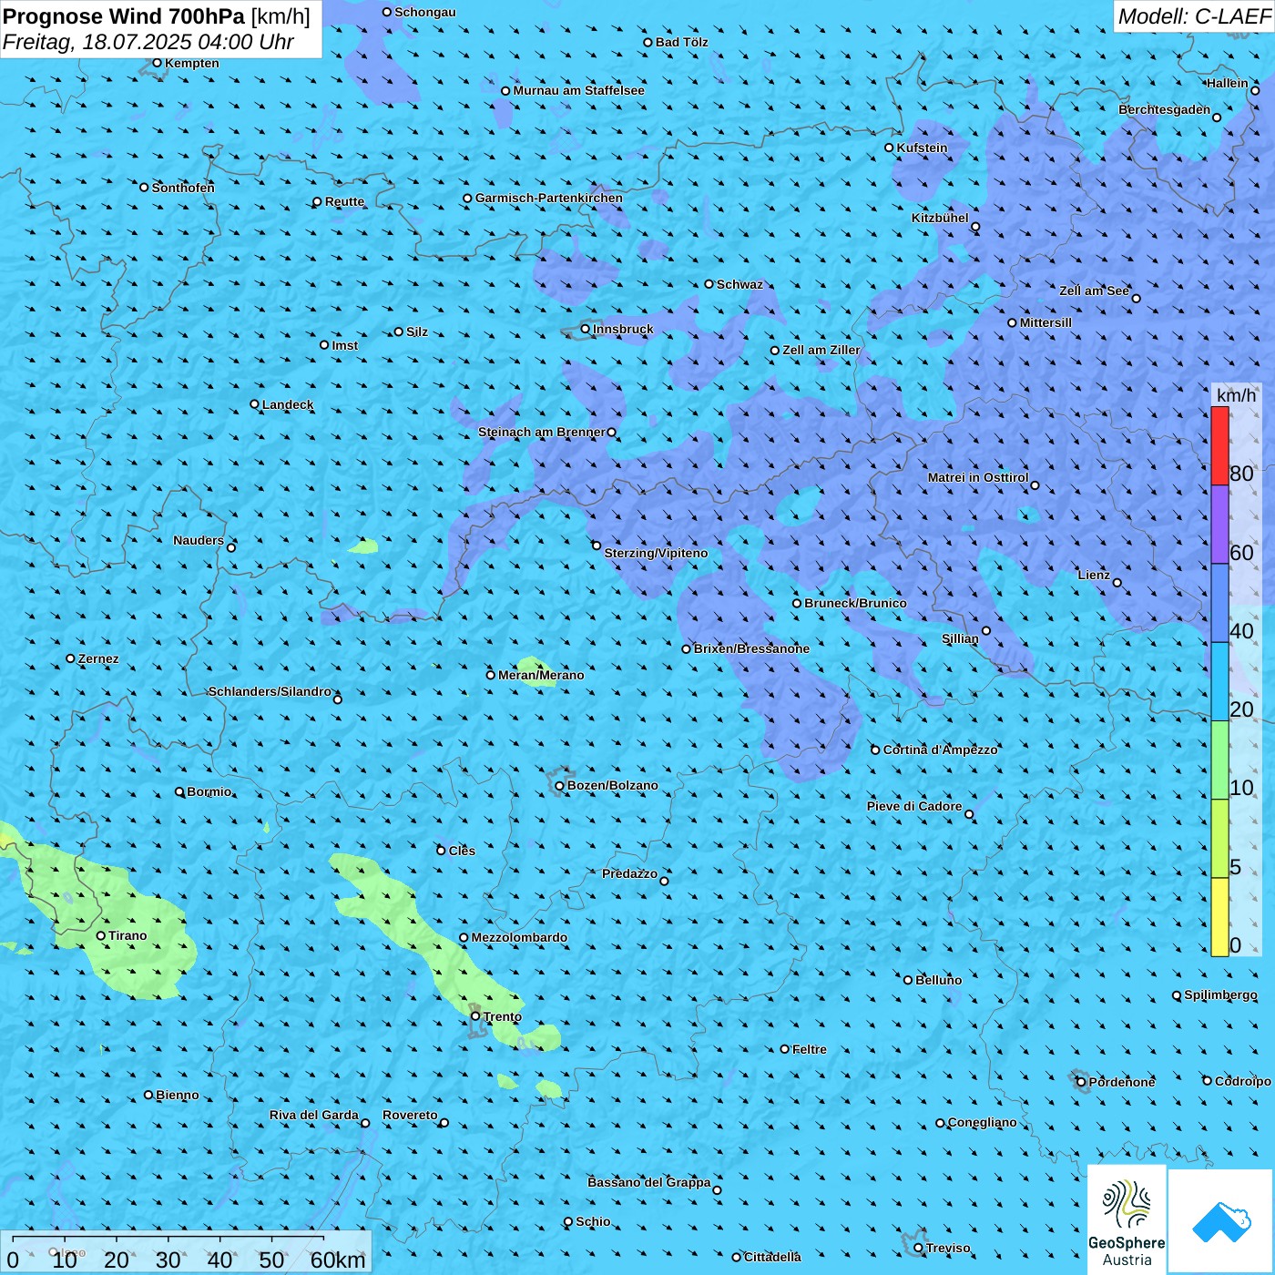This screenshot has width=1275, height=1275.
Task: Click the Schwaz city label
Action: (x=739, y=284)
